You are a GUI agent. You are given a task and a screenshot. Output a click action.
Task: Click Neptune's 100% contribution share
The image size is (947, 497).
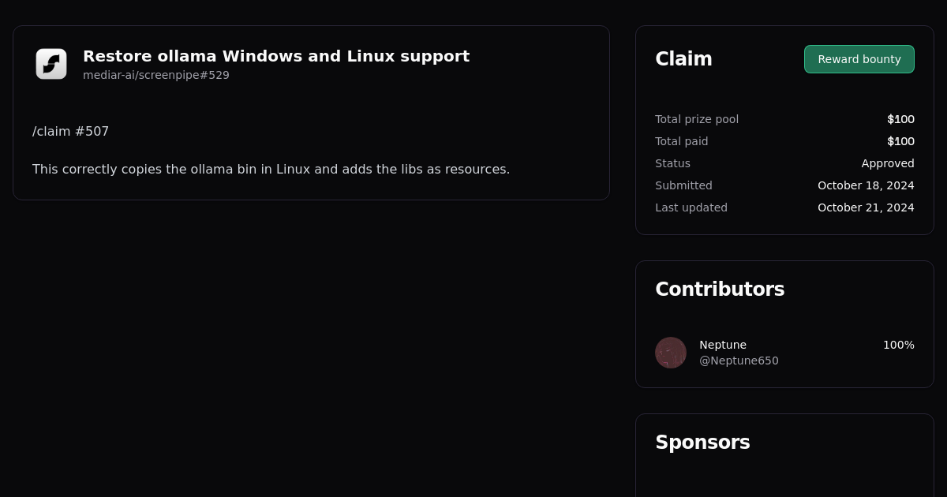point(898,345)
